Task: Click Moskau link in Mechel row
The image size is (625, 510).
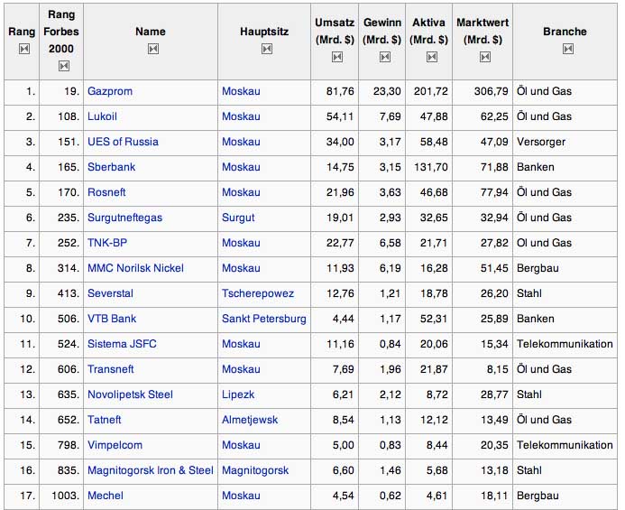Action: click(x=241, y=496)
